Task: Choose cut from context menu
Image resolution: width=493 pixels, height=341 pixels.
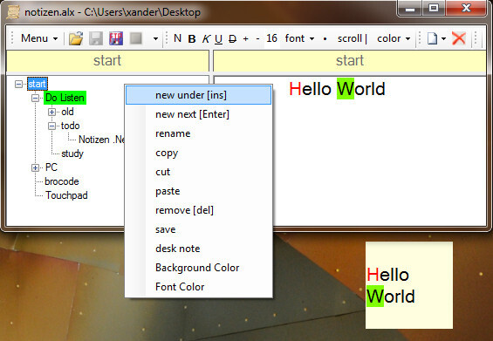Action: 198,172
